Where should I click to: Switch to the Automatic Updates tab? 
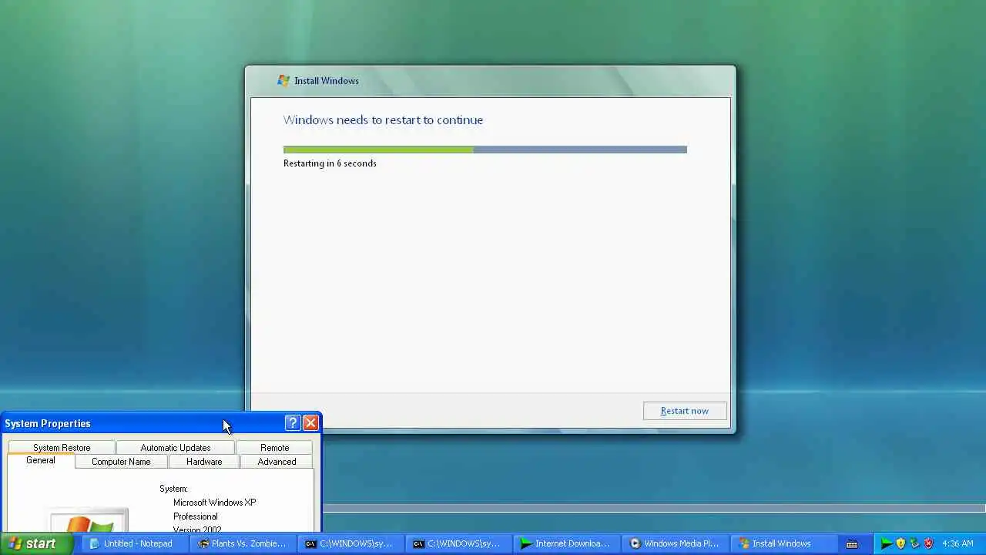pos(176,448)
